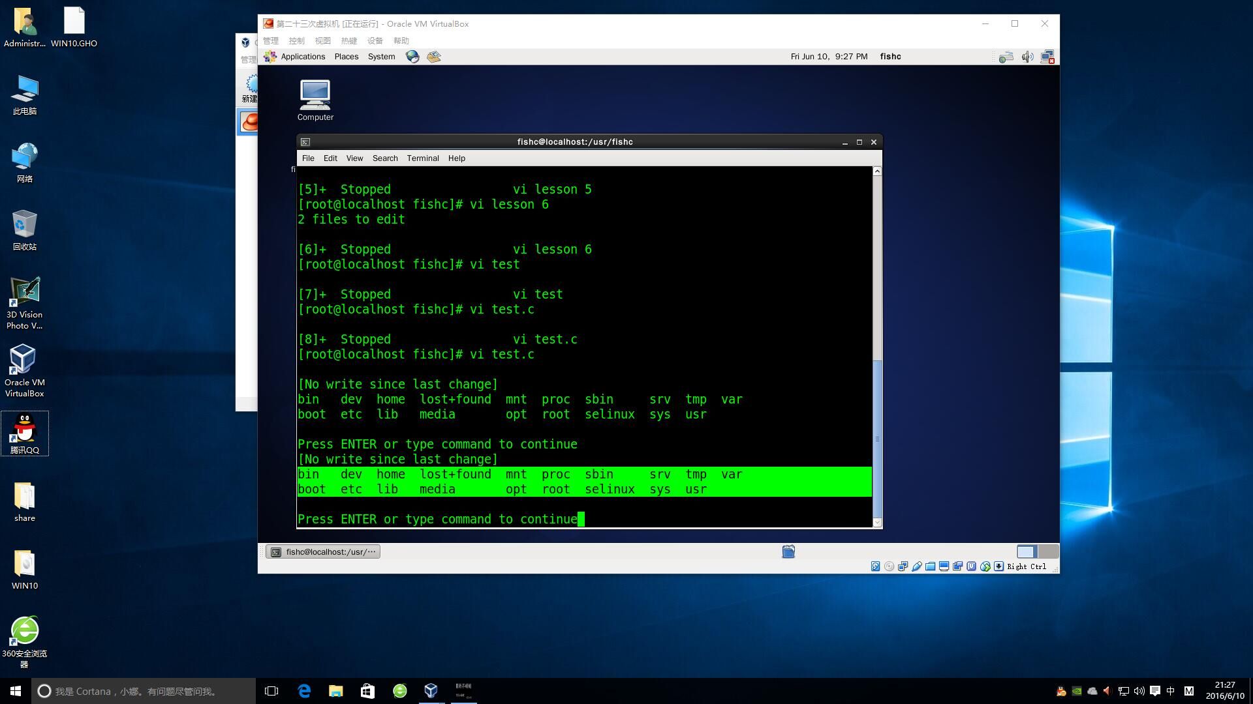Click the terminal scrollbar up arrow

(877, 171)
